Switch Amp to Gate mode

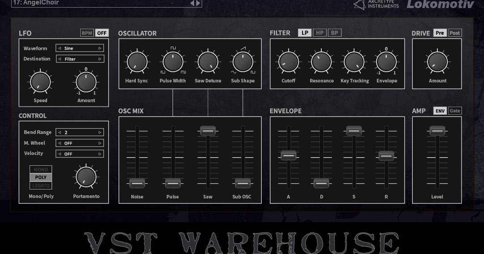tap(455, 111)
